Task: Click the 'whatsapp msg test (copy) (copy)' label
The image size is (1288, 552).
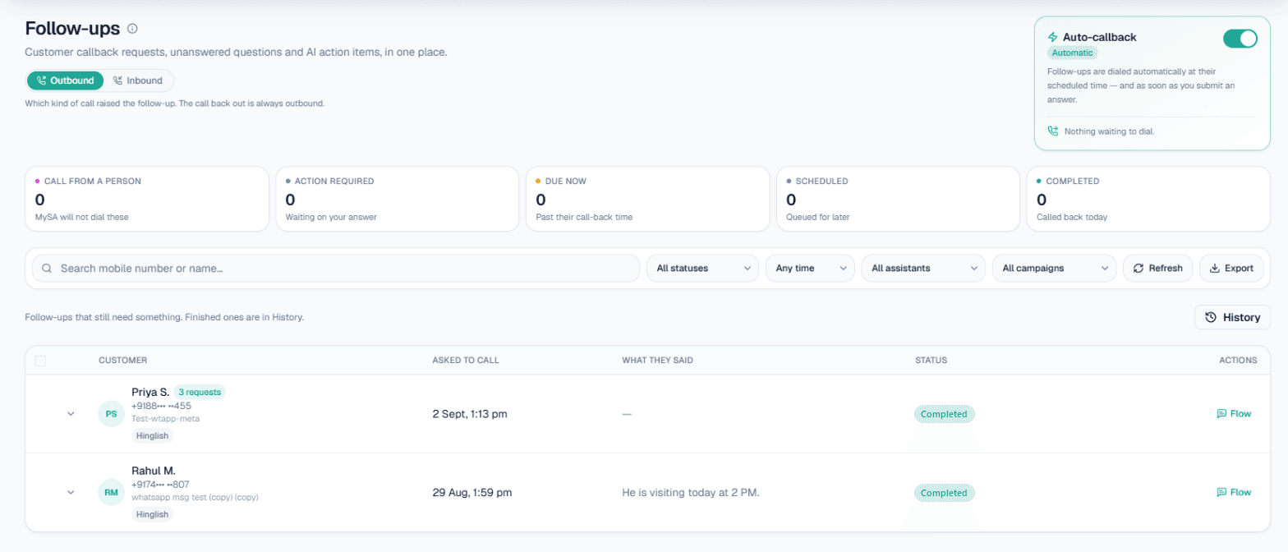Action: click(195, 497)
